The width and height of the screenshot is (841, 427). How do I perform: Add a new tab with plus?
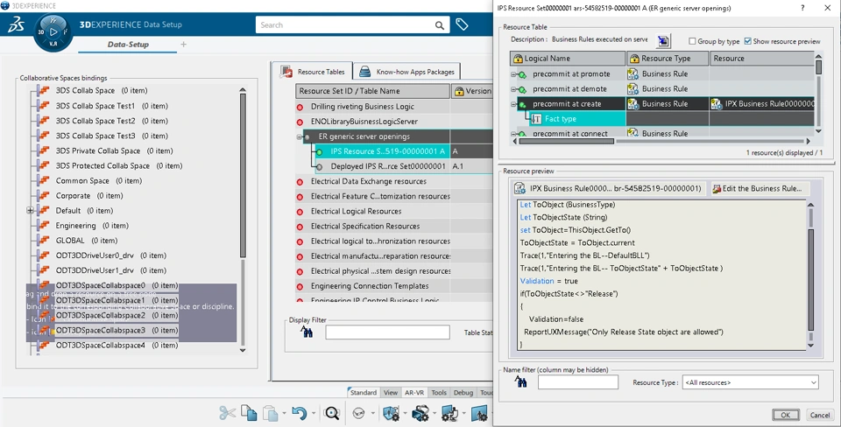point(183,45)
